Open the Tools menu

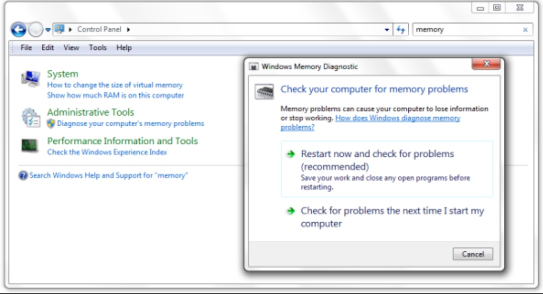[x=98, y=48]
